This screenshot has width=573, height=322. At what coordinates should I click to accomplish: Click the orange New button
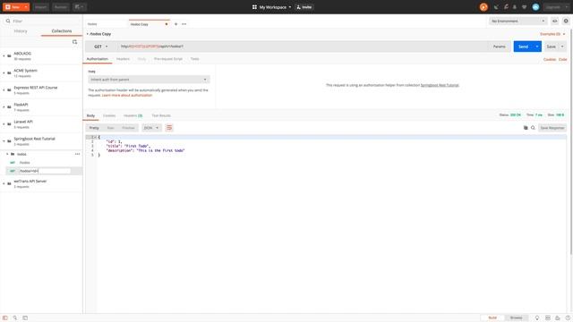click(x=13, y=7)
